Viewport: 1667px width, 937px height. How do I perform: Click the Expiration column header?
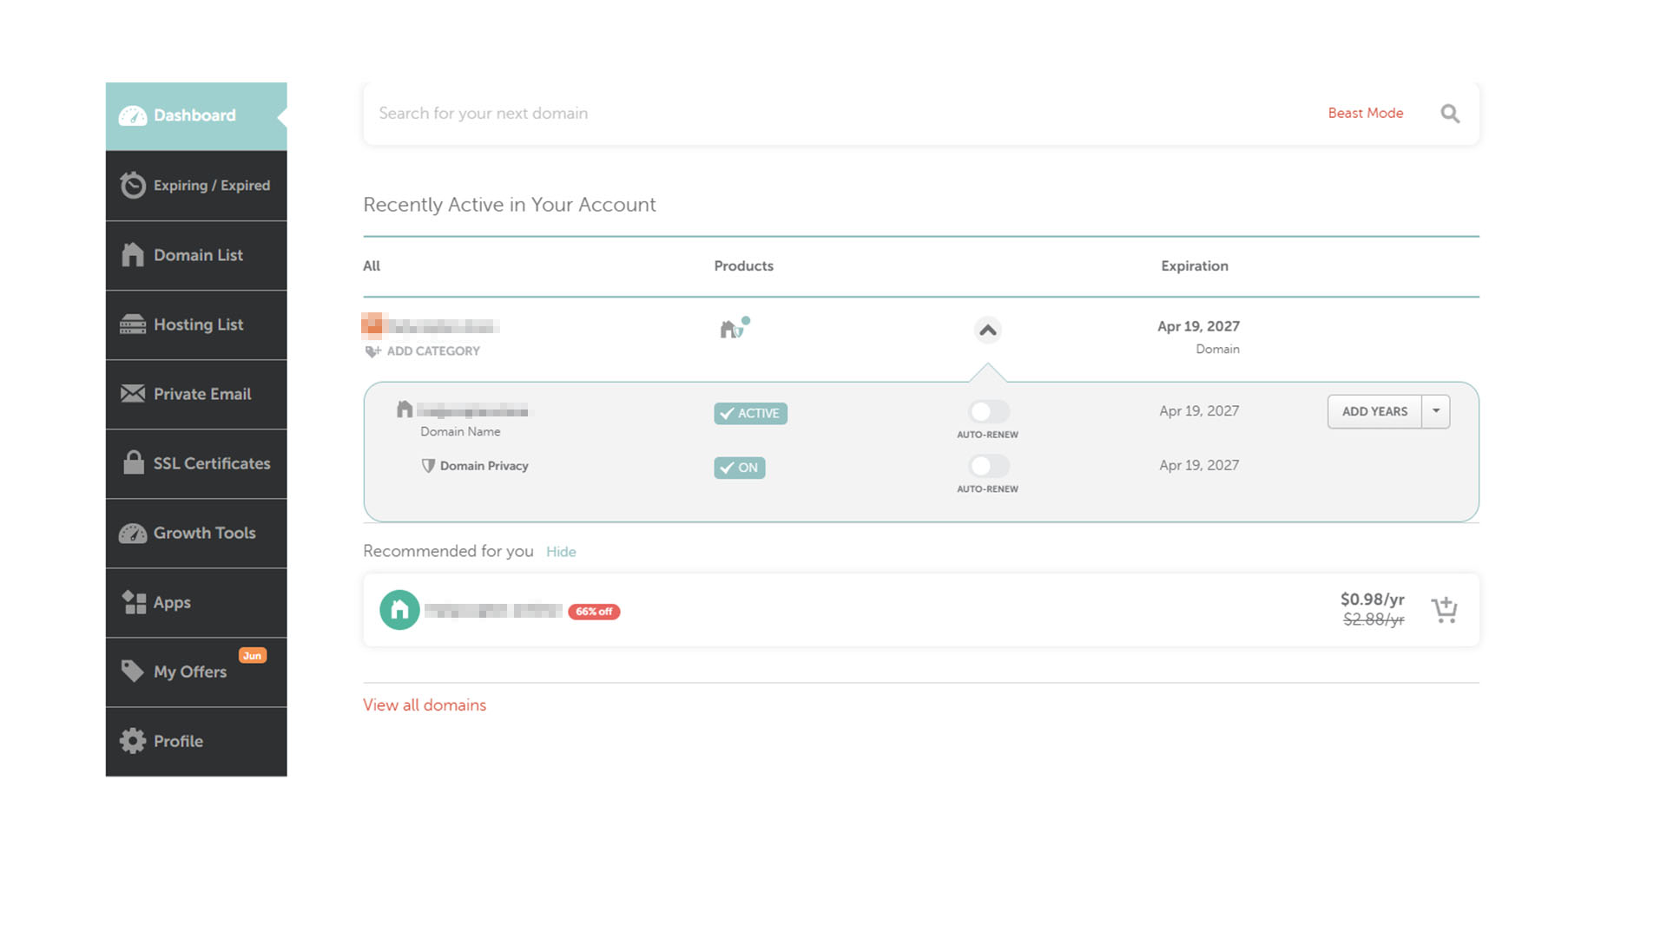point(1195,266)
